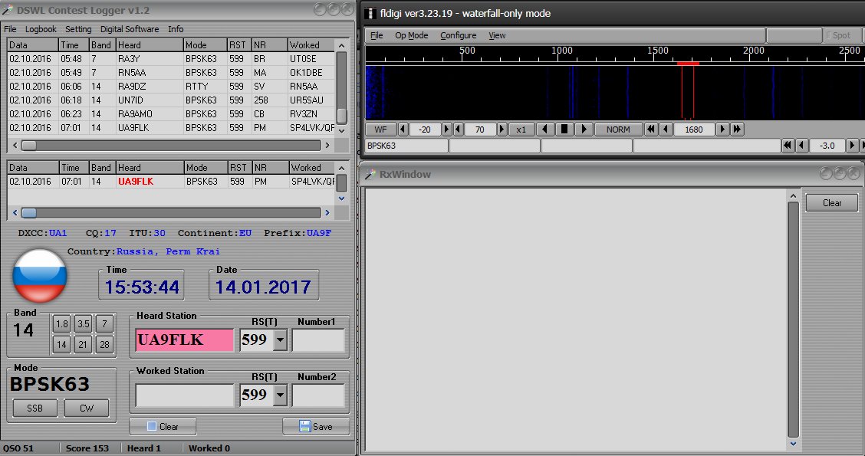Click the Number1 input field
The image size is (865, 456).
click(318, 340)
